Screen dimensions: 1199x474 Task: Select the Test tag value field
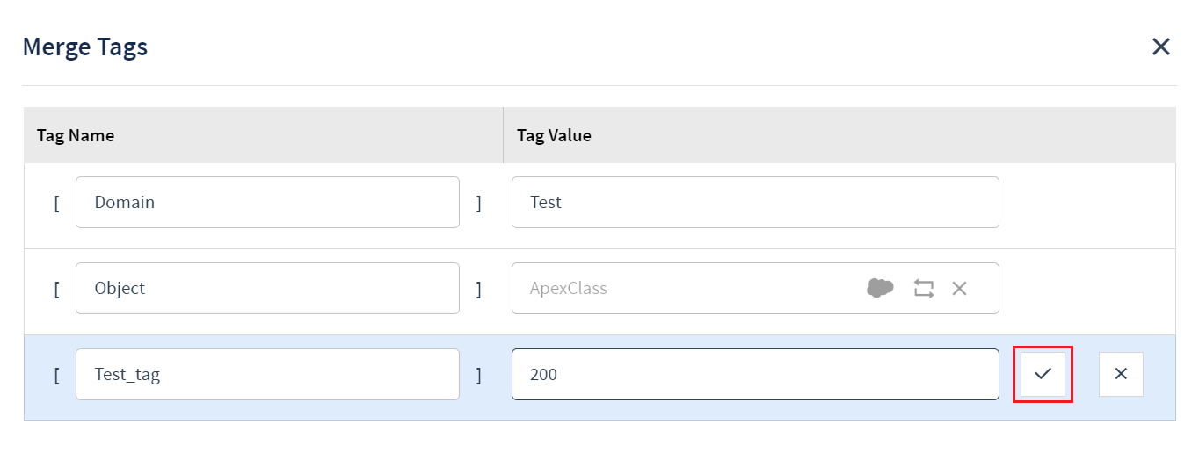pyautogui.click(x=755, y=202)
